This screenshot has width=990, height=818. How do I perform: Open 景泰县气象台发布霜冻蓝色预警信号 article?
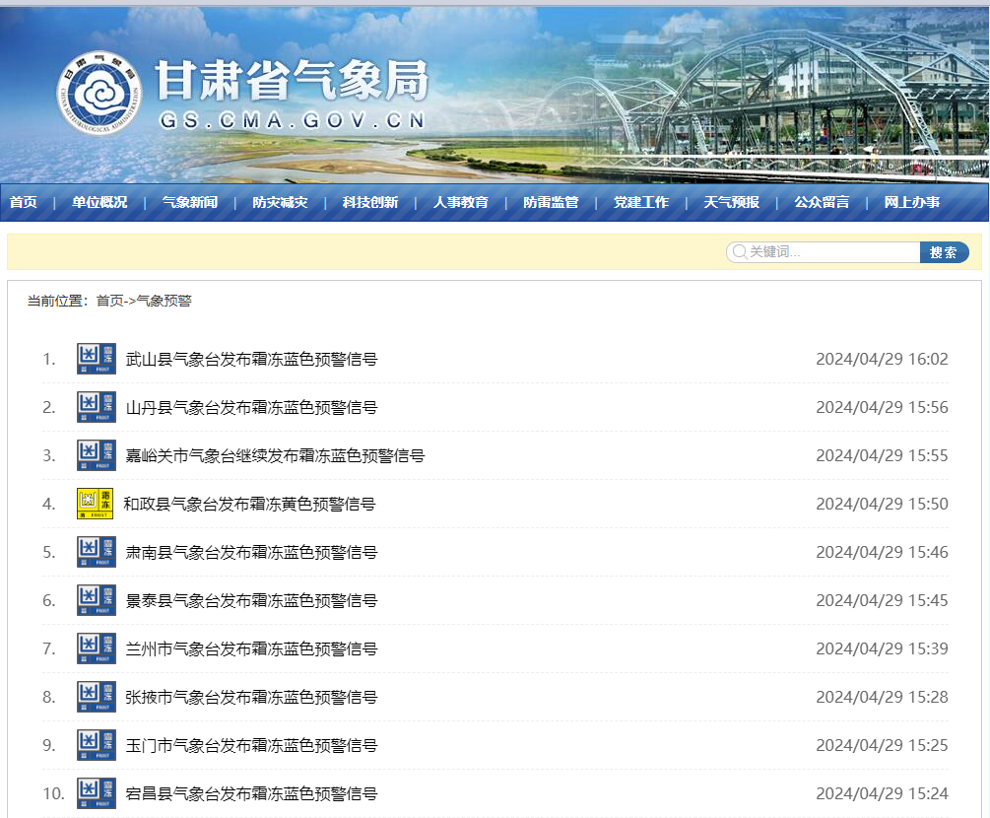click(251, 601)
